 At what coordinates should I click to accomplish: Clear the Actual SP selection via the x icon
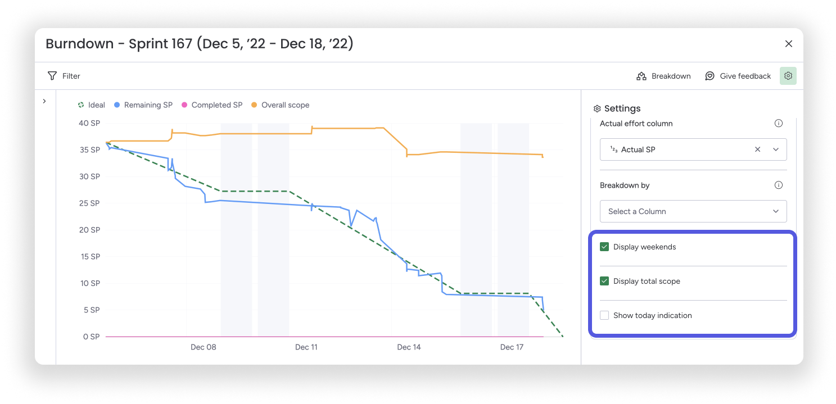[x=757, y=149]
